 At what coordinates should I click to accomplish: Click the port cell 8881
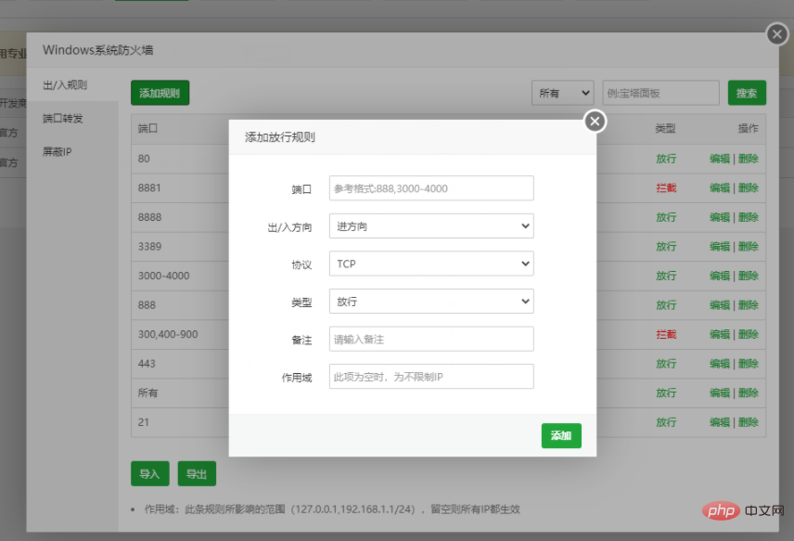tap(149, 188)
